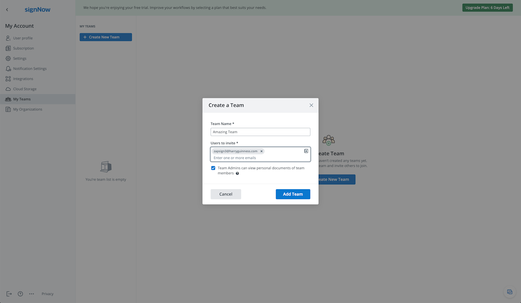Open the Integrations grid icon
The image size is (521, 303).
click(8, 79)
